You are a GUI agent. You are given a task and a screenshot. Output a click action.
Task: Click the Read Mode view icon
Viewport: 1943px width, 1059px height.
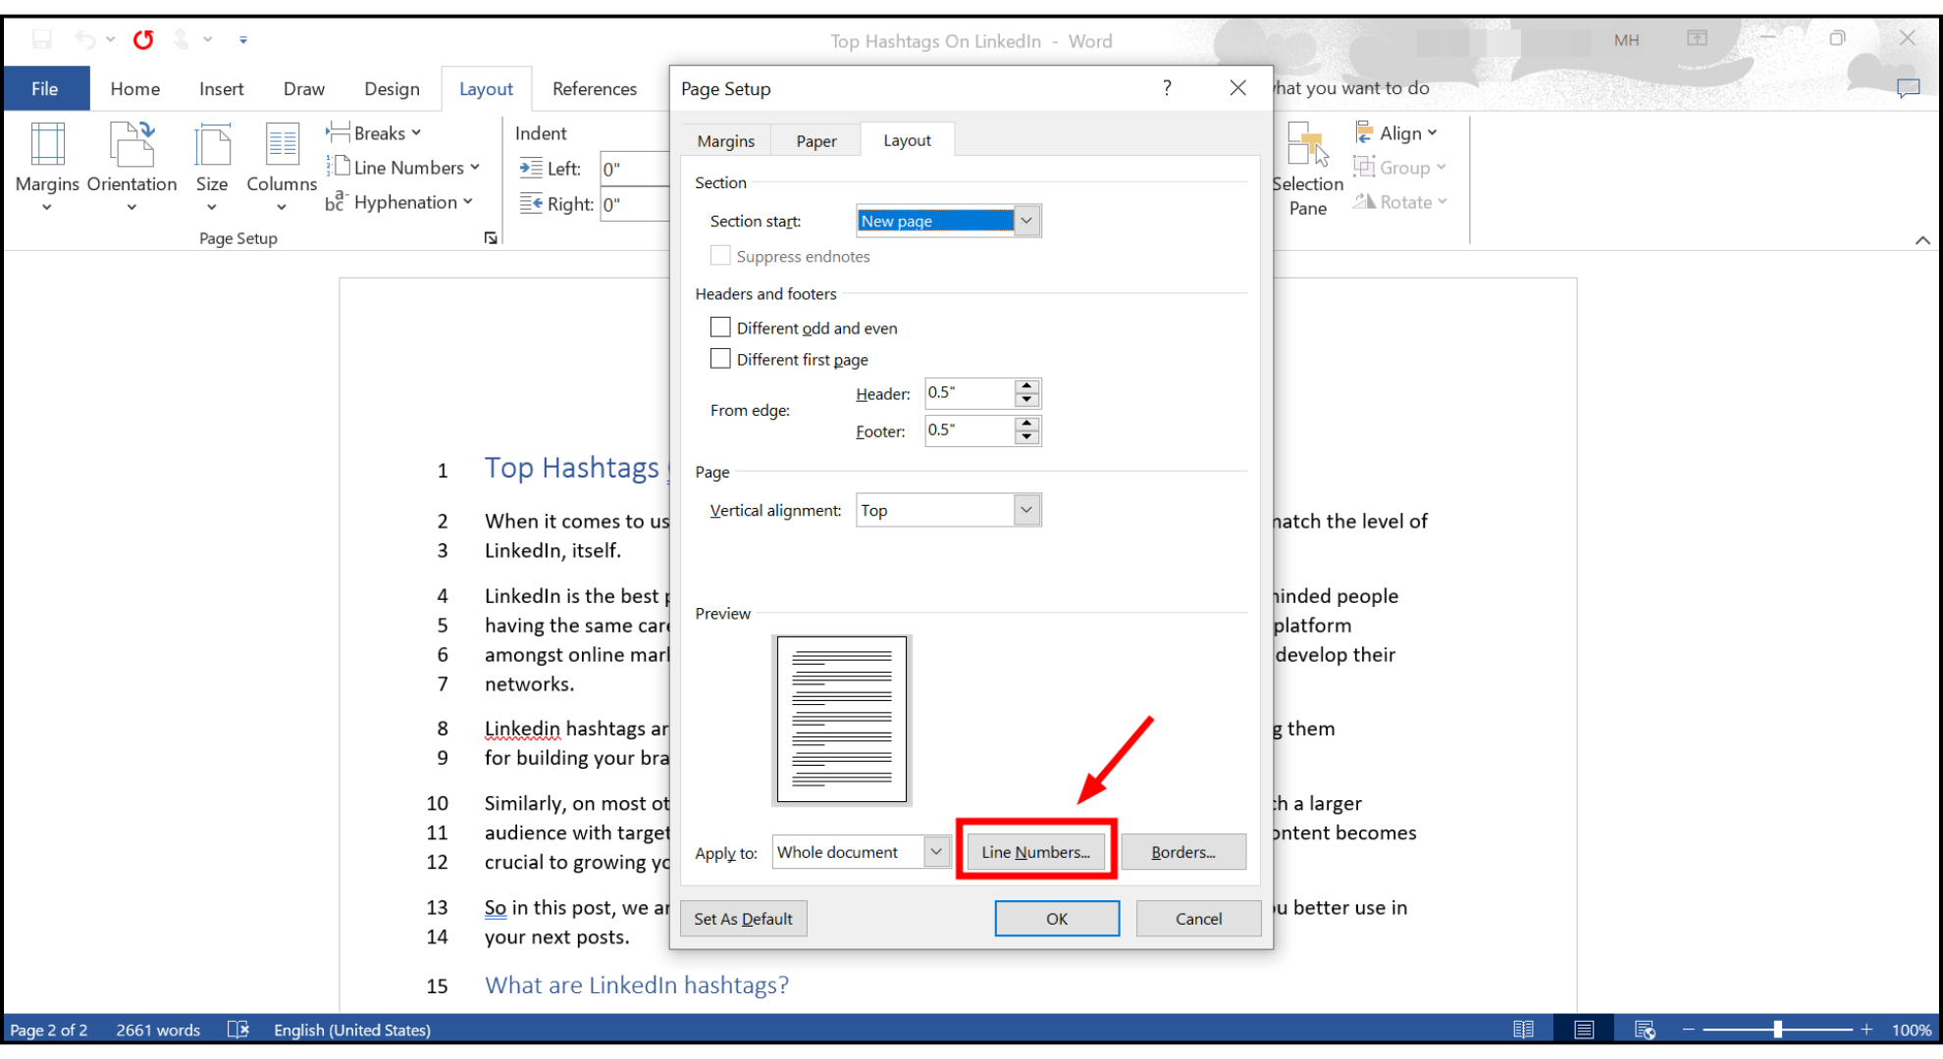coord(1523,1030)
